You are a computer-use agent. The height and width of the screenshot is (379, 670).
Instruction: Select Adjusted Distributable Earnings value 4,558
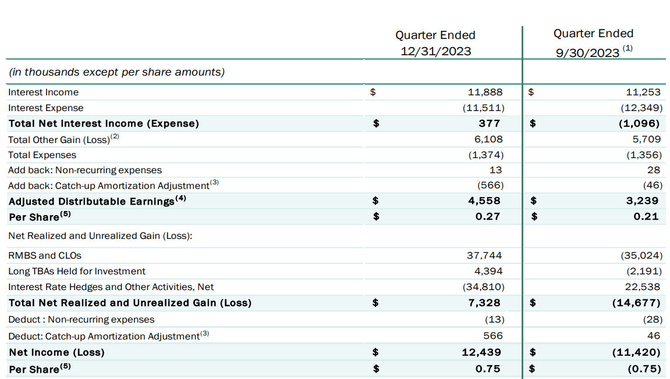click(484, 201)
